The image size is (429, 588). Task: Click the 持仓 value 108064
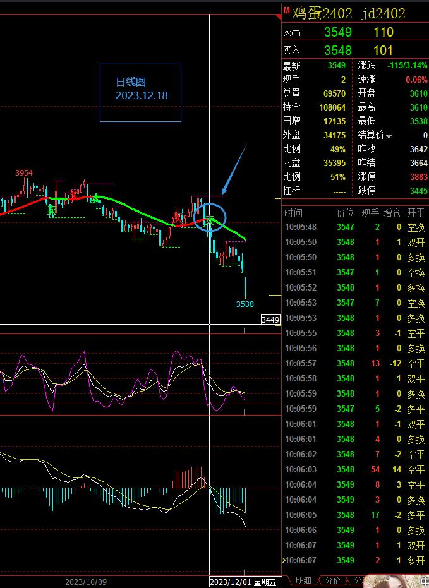tap(332, 107)
